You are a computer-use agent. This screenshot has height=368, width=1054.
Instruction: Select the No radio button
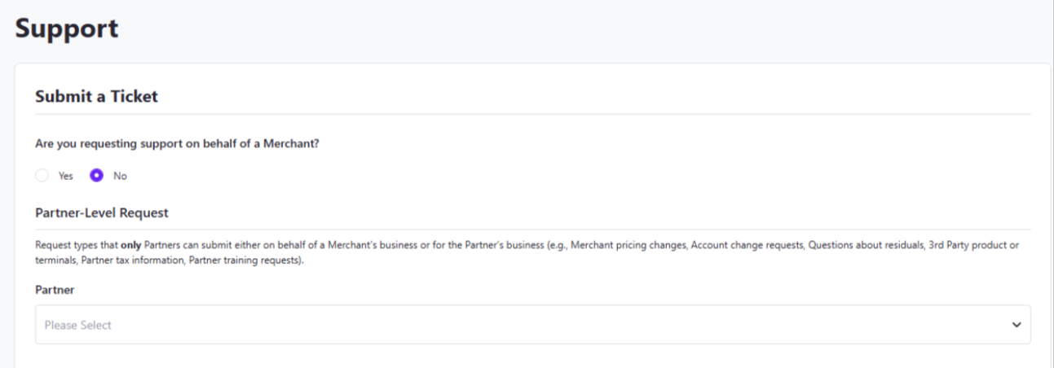click(97, 176)
